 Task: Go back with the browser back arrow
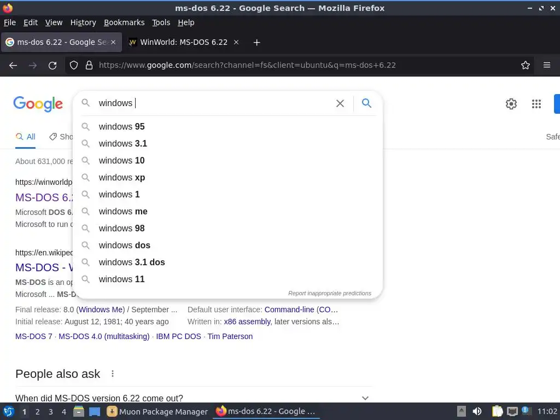pos(13,66)
